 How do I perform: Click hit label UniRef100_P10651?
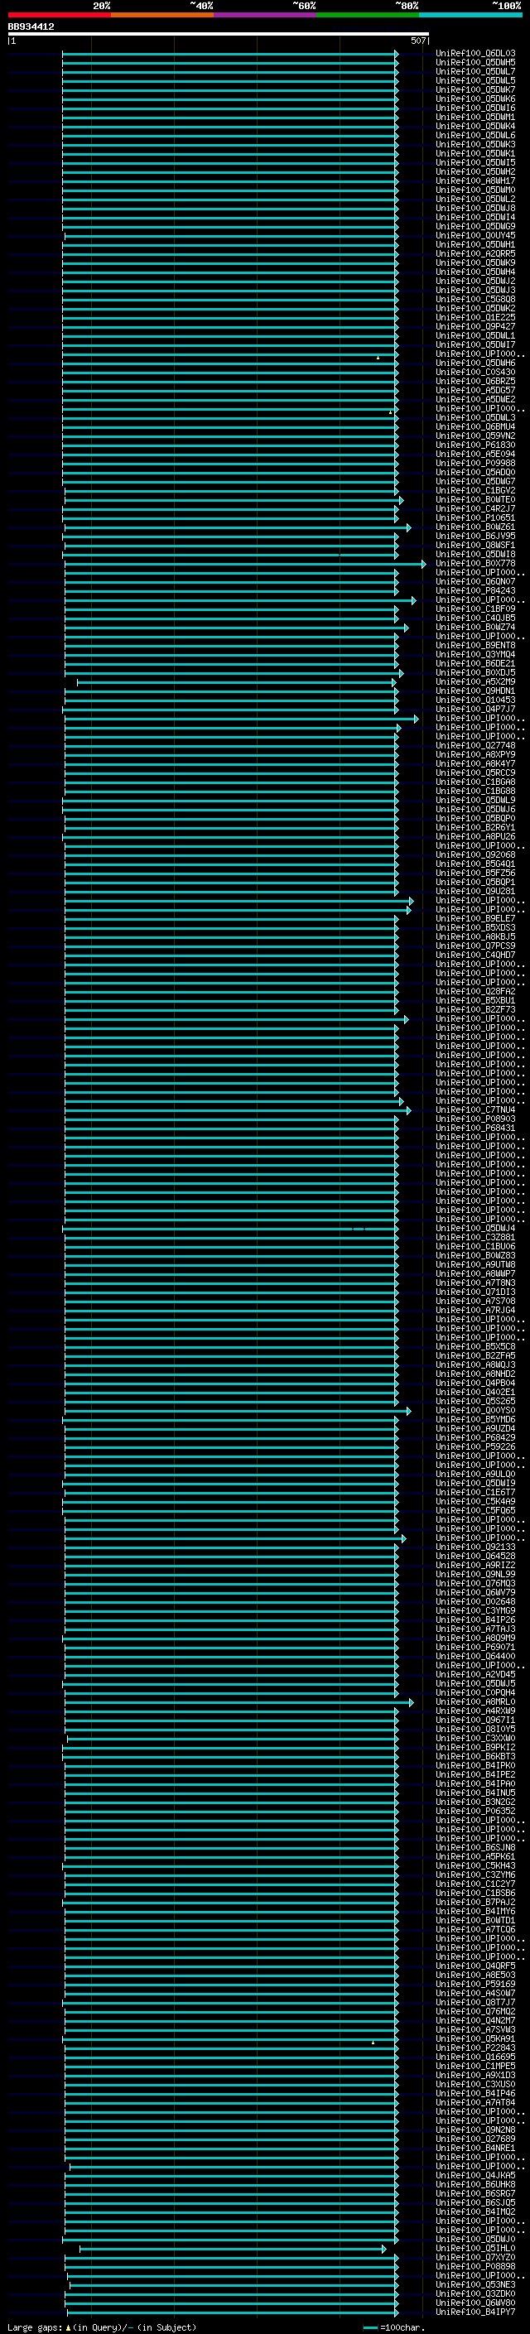pos(475,518)
